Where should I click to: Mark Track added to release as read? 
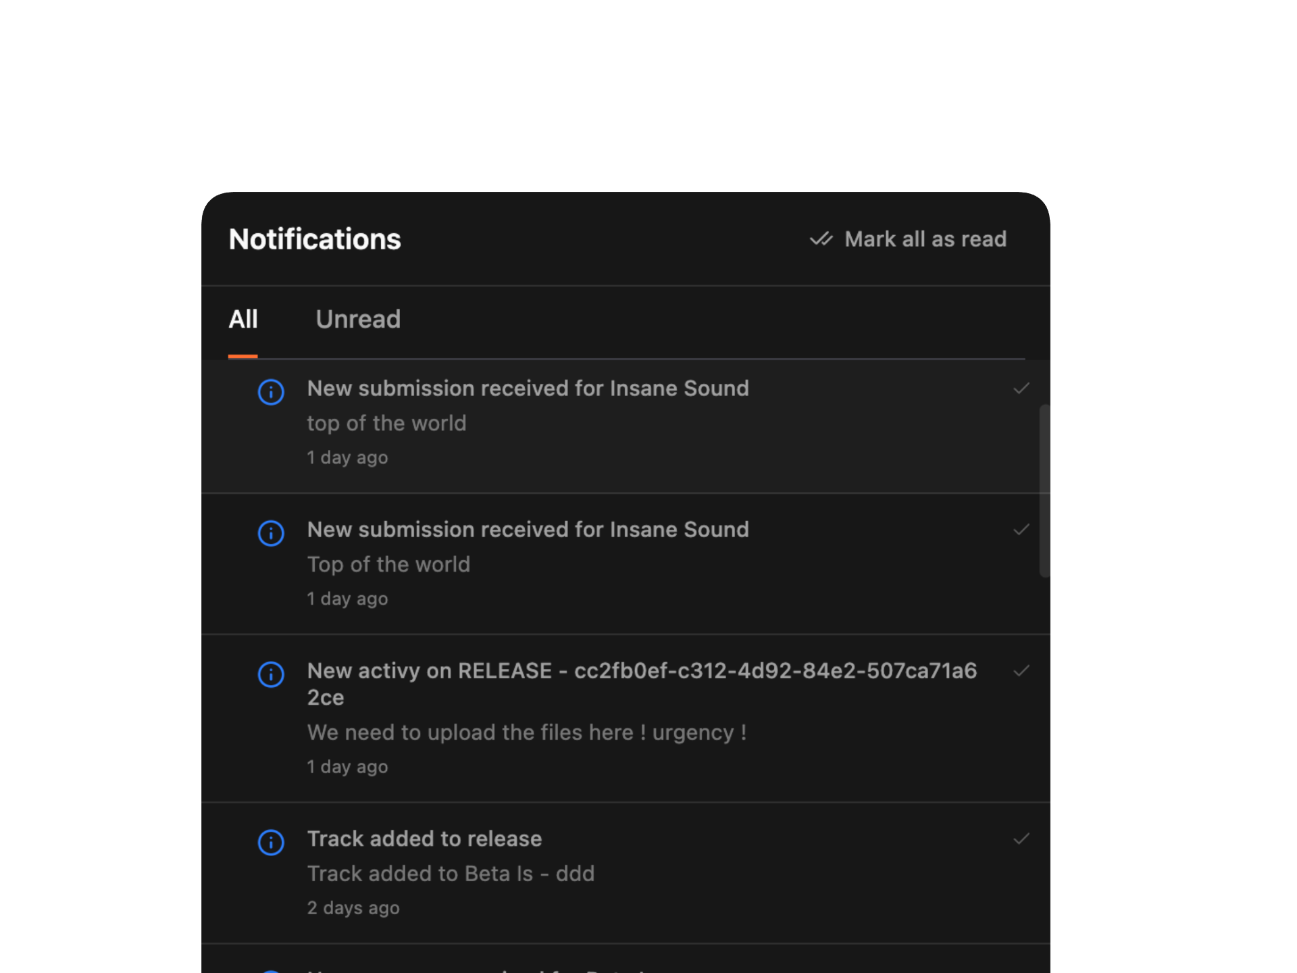(1021, 839)
